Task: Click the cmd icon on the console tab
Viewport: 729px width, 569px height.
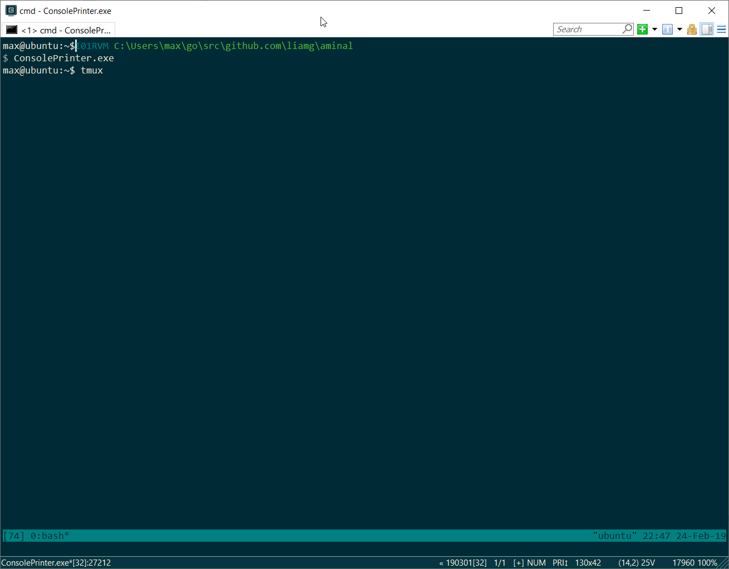Action: click(x=11, y=29)
